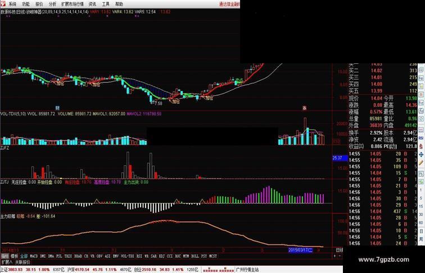Viewport: 425px width, 273px height.
Task: Select the KDJ indicator tab
Action: (162, 256)
